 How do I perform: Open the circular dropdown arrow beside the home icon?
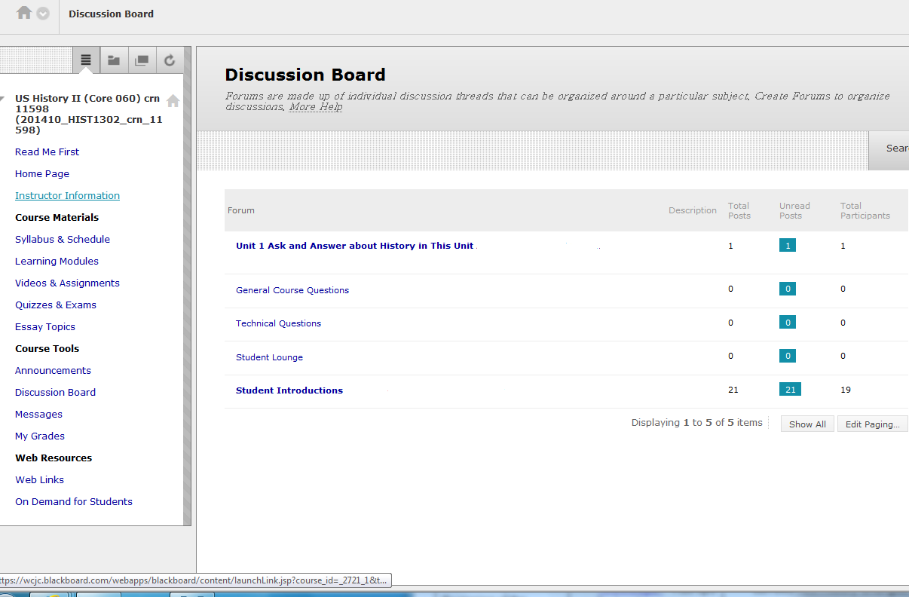43,14
